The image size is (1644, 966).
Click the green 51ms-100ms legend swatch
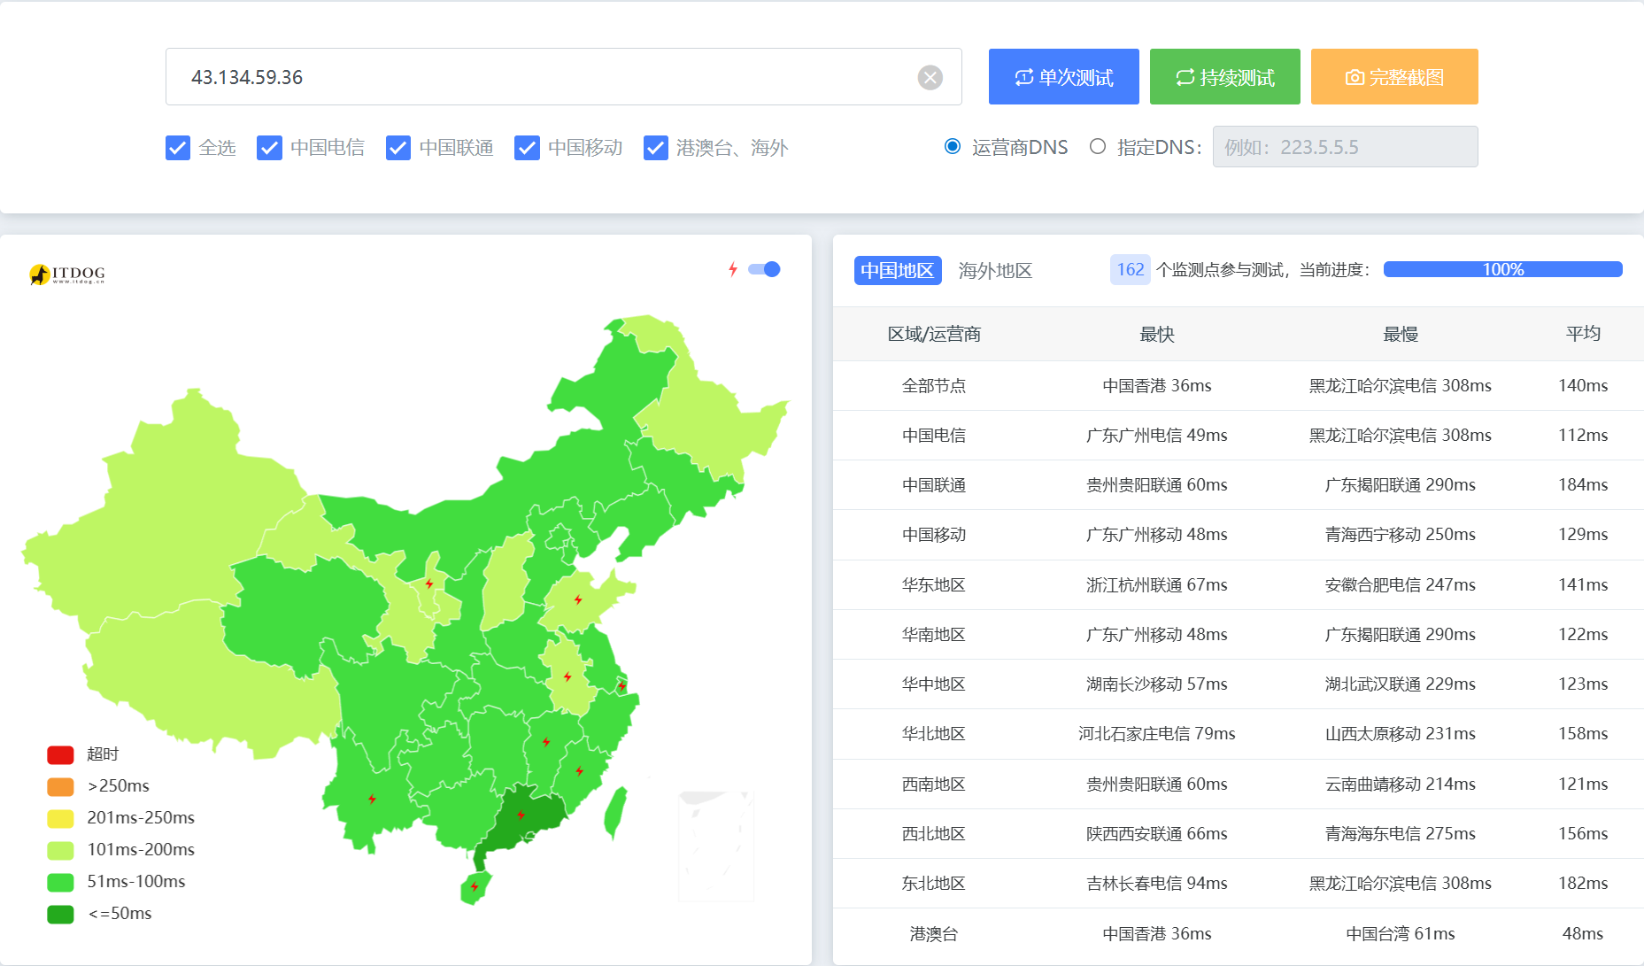60,882
